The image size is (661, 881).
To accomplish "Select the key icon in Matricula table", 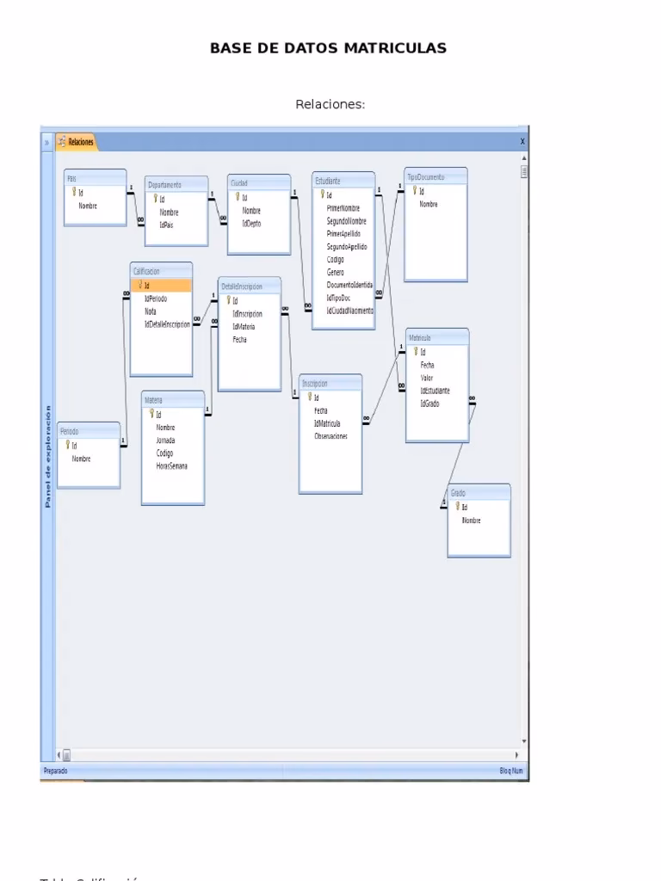I will (416, 351).
